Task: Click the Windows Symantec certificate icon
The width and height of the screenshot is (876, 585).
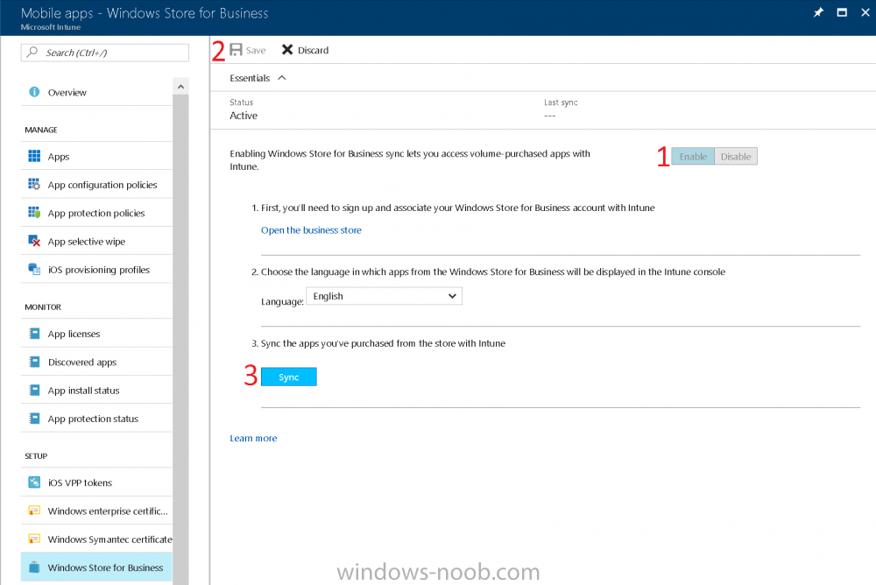Action: (x=34, y=539)
